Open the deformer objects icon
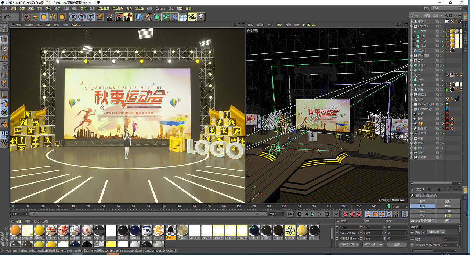470x255 pixels. [x=175, y=17]
